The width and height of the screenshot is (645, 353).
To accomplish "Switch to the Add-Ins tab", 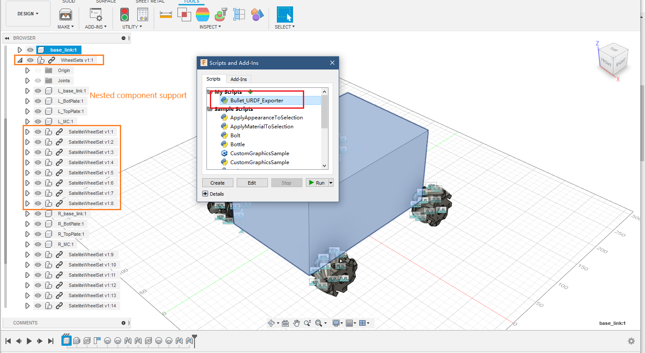I will pyautogui.click(x=238, y=79).
